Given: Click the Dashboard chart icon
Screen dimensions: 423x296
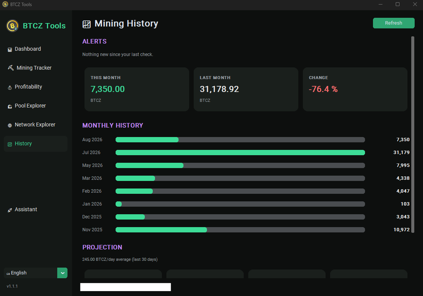Looking at the screenshot, I should tap(10, 50).
